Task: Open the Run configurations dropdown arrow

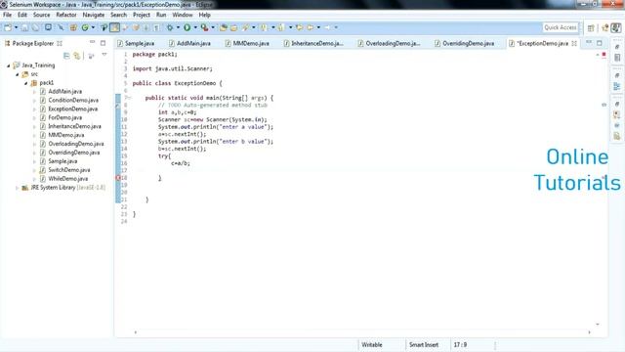Action: point(195,27)
